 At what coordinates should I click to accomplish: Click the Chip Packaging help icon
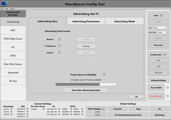[x=103, y=109]
